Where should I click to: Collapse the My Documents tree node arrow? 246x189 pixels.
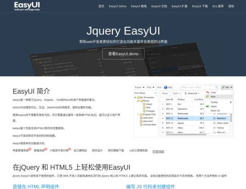(135, 97)
